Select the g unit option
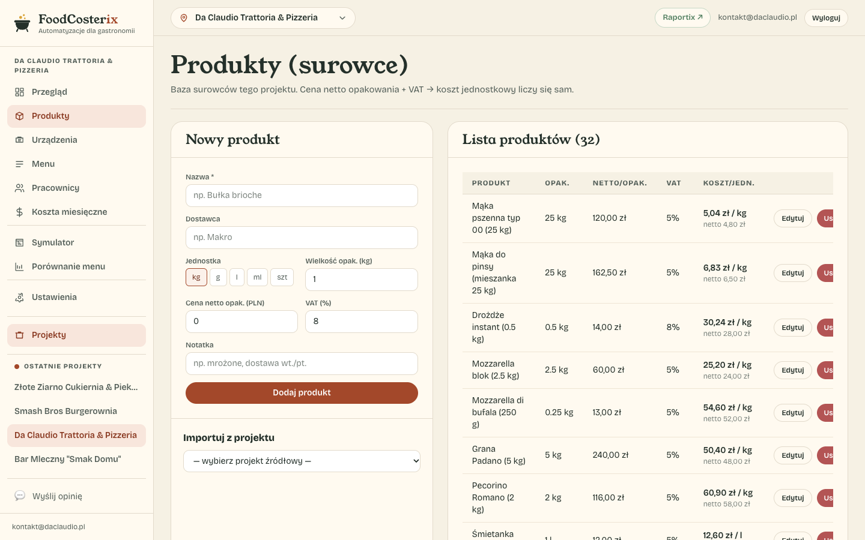The image size is (865, 540). [218, 277]
